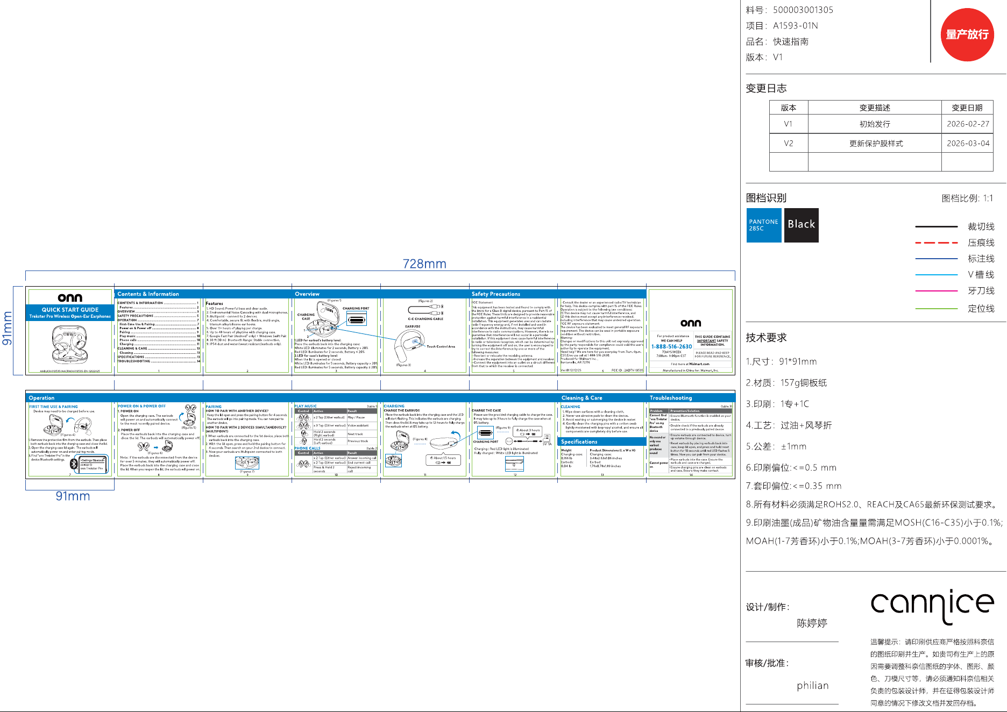This screenshot has width=1007, height=712.
Task: Click the 2026-02-27 date cell
Action: coord(968,124)
